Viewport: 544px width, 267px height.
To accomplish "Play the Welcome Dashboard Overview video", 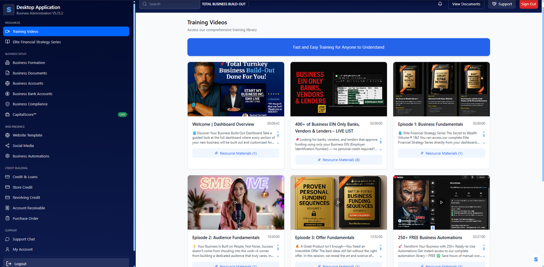I will tap(235, 89).
